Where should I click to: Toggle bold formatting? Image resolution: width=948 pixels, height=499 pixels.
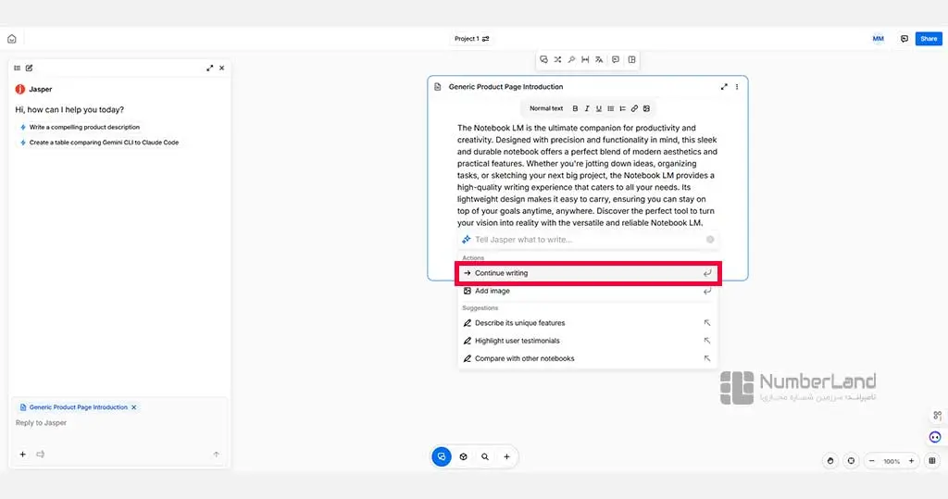coord(575,109)
